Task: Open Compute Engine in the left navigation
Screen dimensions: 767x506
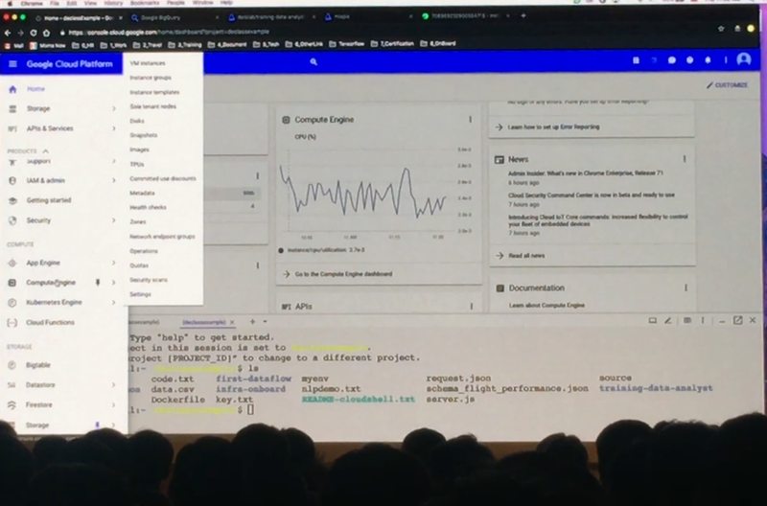Action: tap(51, 283)
